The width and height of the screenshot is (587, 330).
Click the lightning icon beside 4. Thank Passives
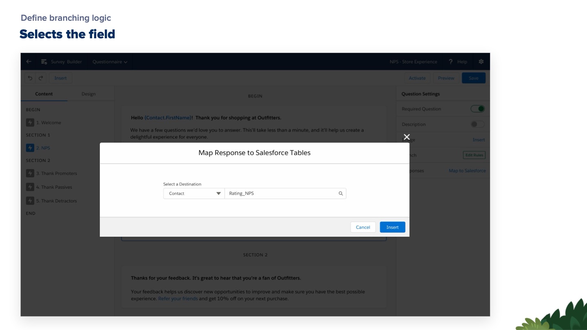coord(30,187)
